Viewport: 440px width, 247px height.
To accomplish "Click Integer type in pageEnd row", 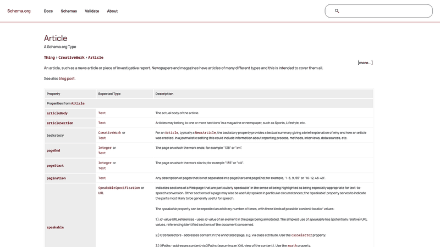I will (105, 148).
